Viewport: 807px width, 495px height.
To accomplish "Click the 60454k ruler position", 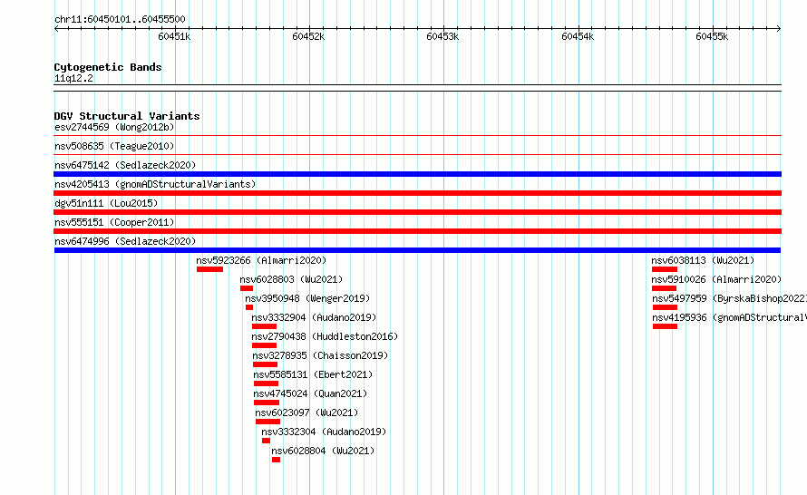I will pyautogui.click(x=578, y=36).
